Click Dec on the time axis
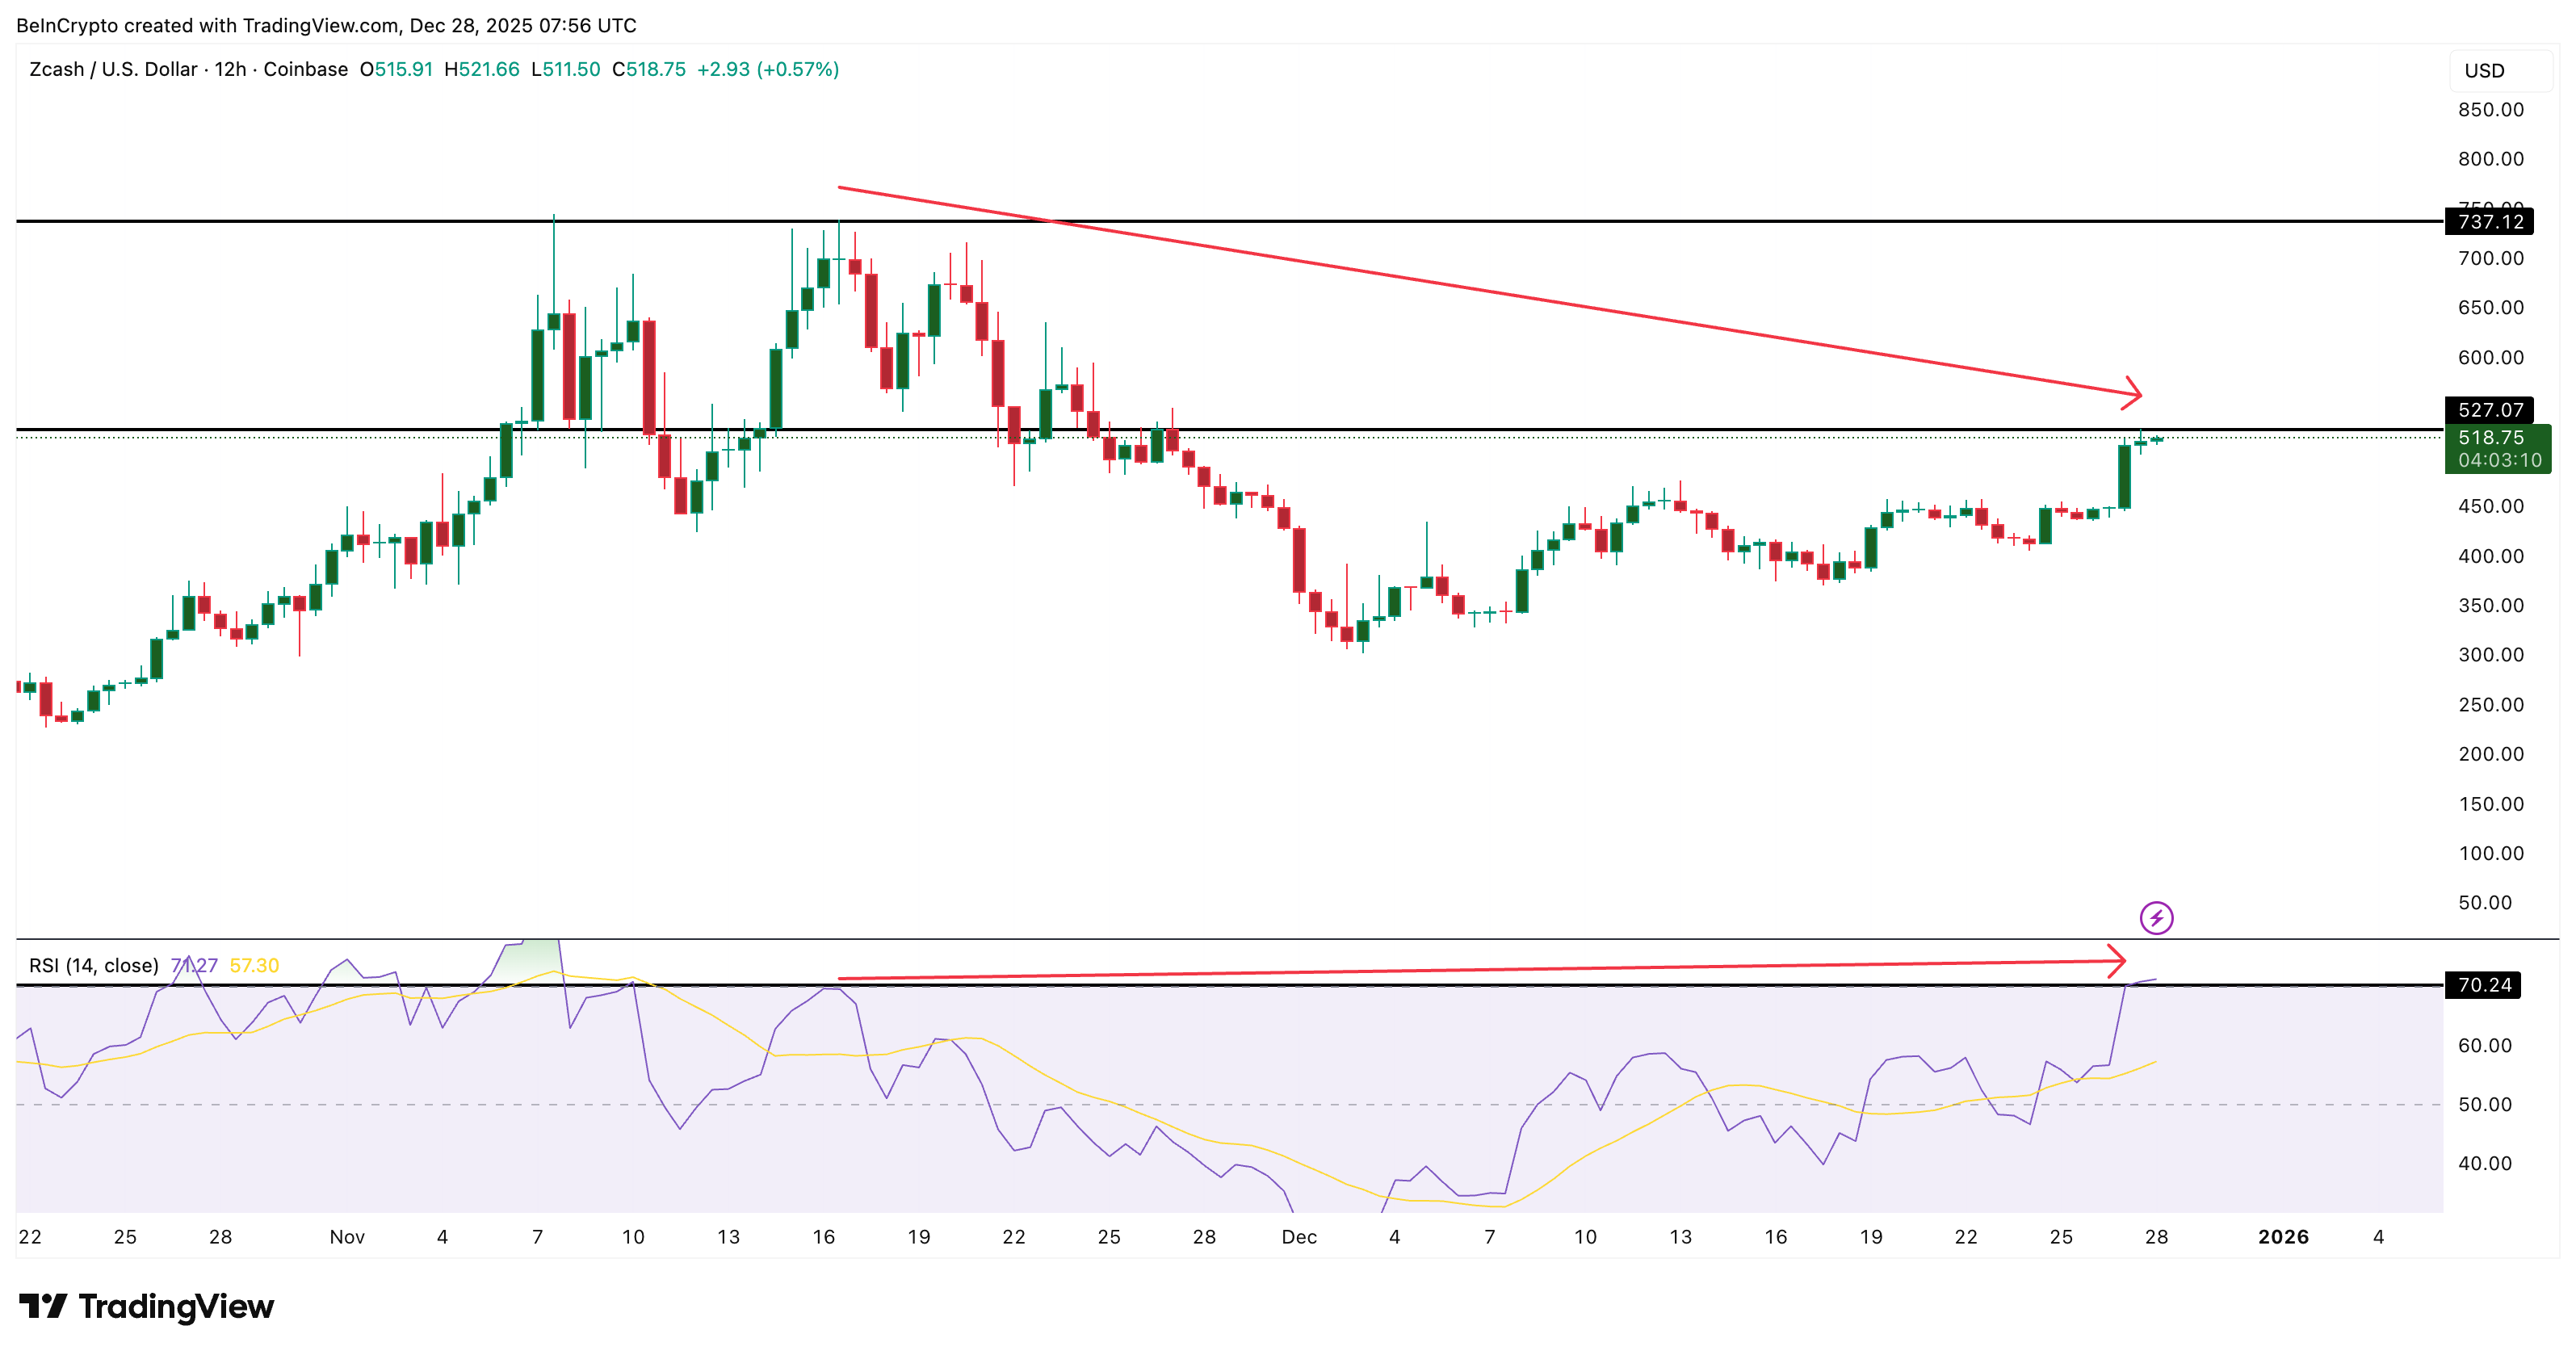The height and width of the screenshot is (1355, 2576). coord(1300,1236)
